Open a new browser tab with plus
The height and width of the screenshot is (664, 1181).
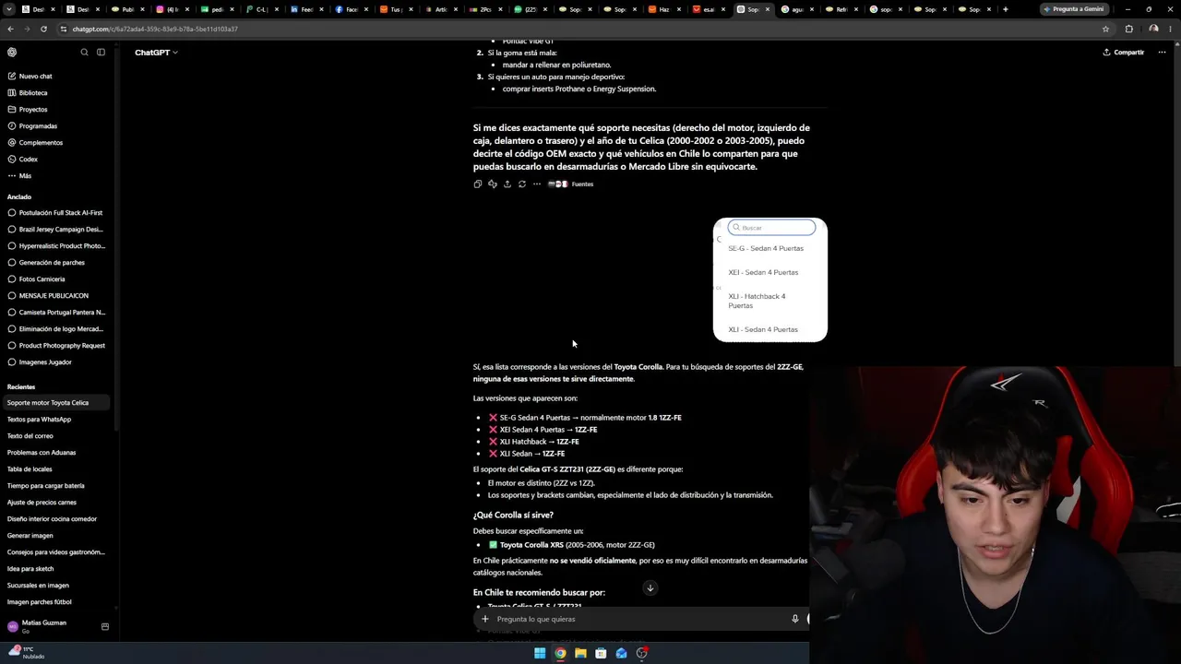1005,9
